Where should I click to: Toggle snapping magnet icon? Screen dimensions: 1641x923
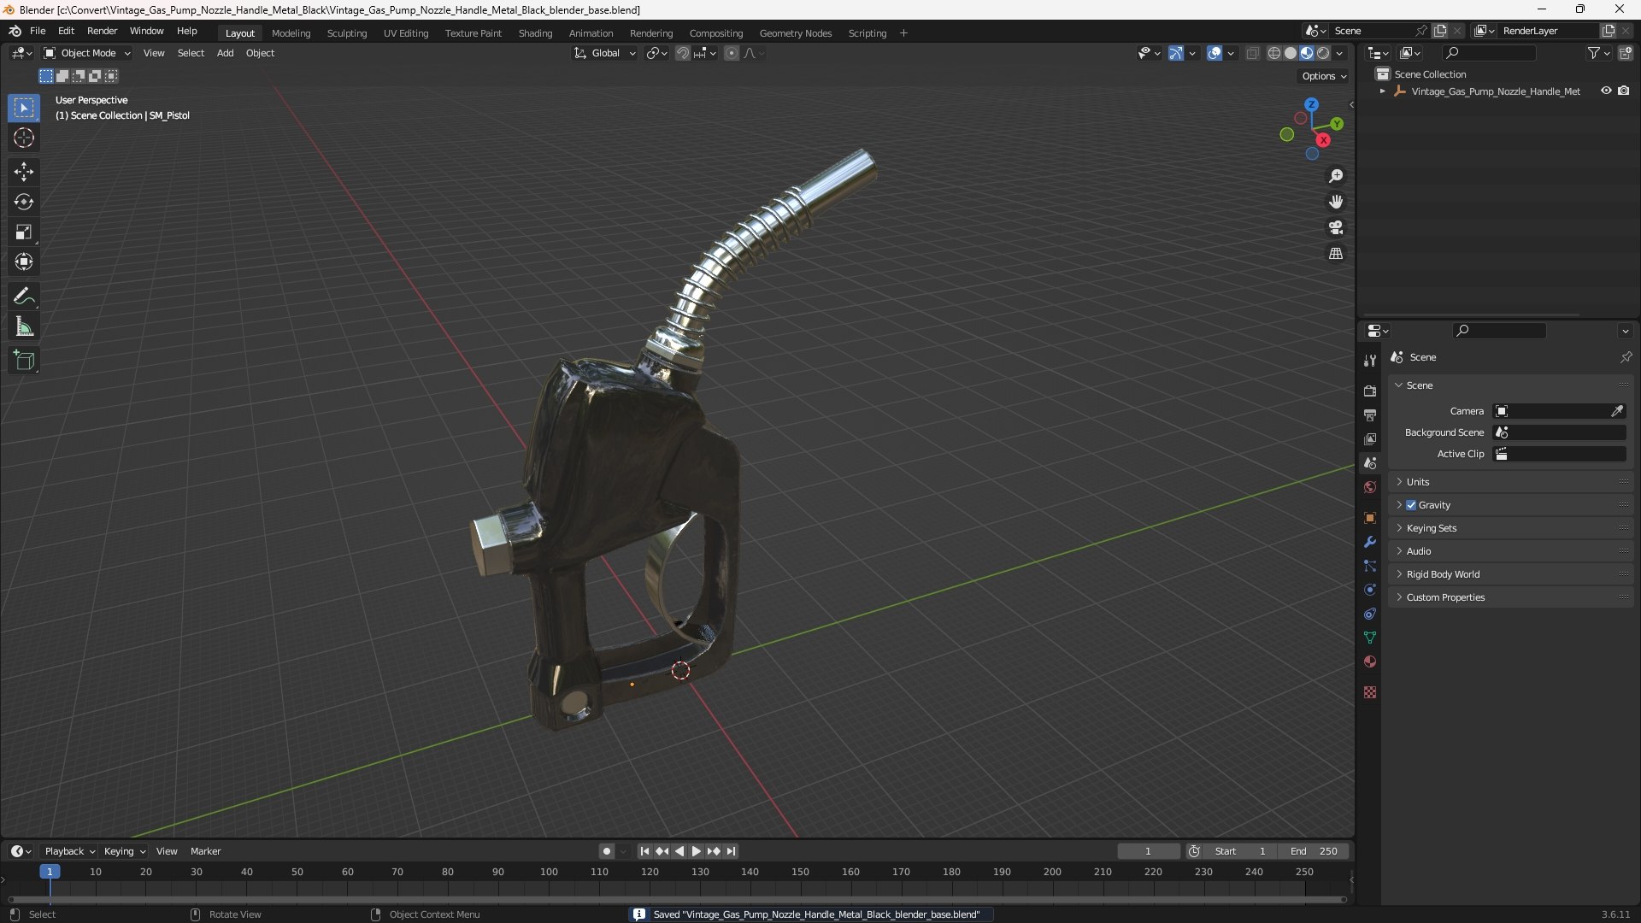(x=683, y=53)
